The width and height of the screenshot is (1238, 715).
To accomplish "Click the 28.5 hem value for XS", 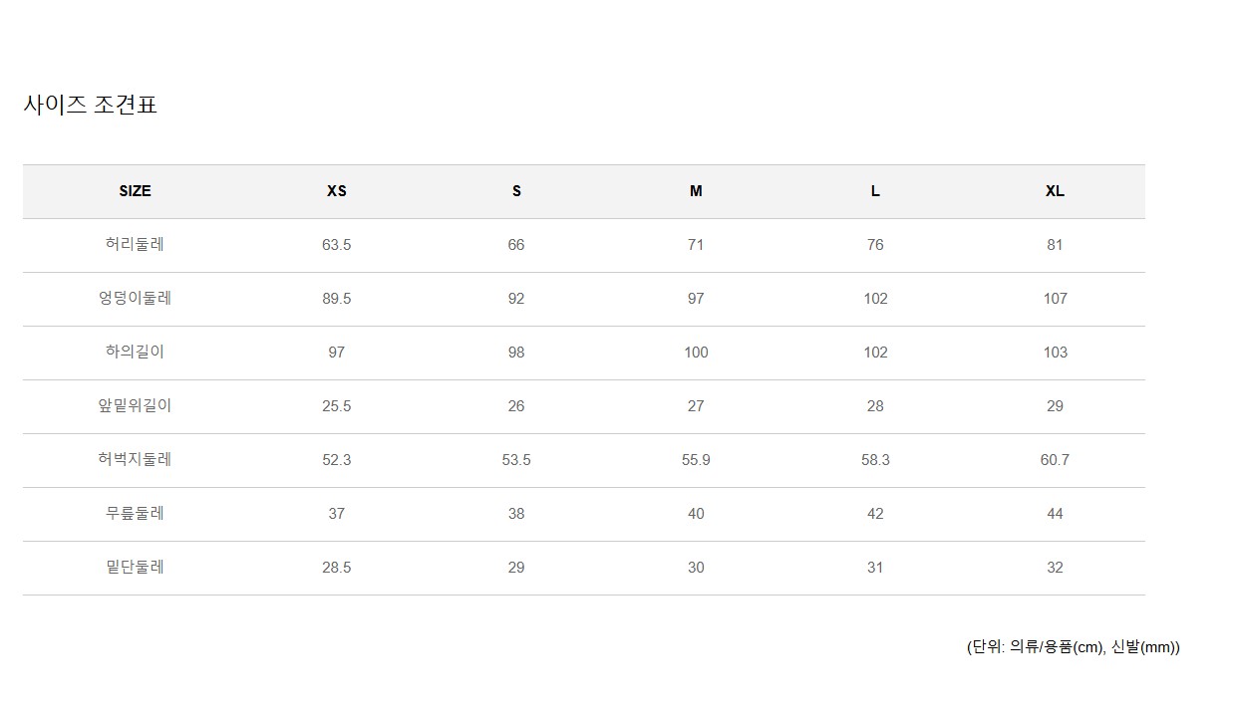I will [337, 568].
